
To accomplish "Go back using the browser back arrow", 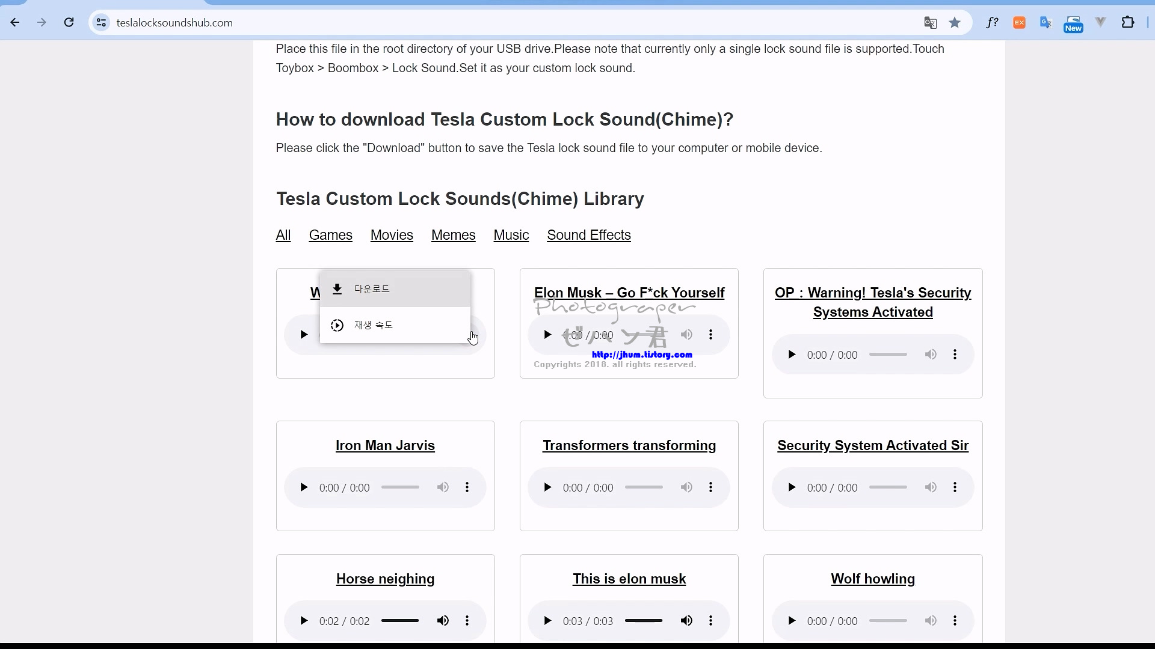I will (15, 23).
